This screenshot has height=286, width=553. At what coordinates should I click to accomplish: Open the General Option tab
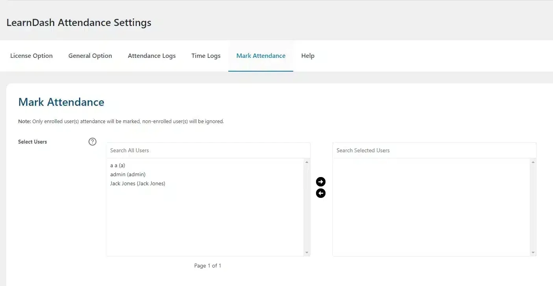(x=90, y=55)
